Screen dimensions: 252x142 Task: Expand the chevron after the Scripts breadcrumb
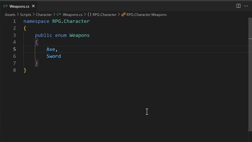pos(33,15)
